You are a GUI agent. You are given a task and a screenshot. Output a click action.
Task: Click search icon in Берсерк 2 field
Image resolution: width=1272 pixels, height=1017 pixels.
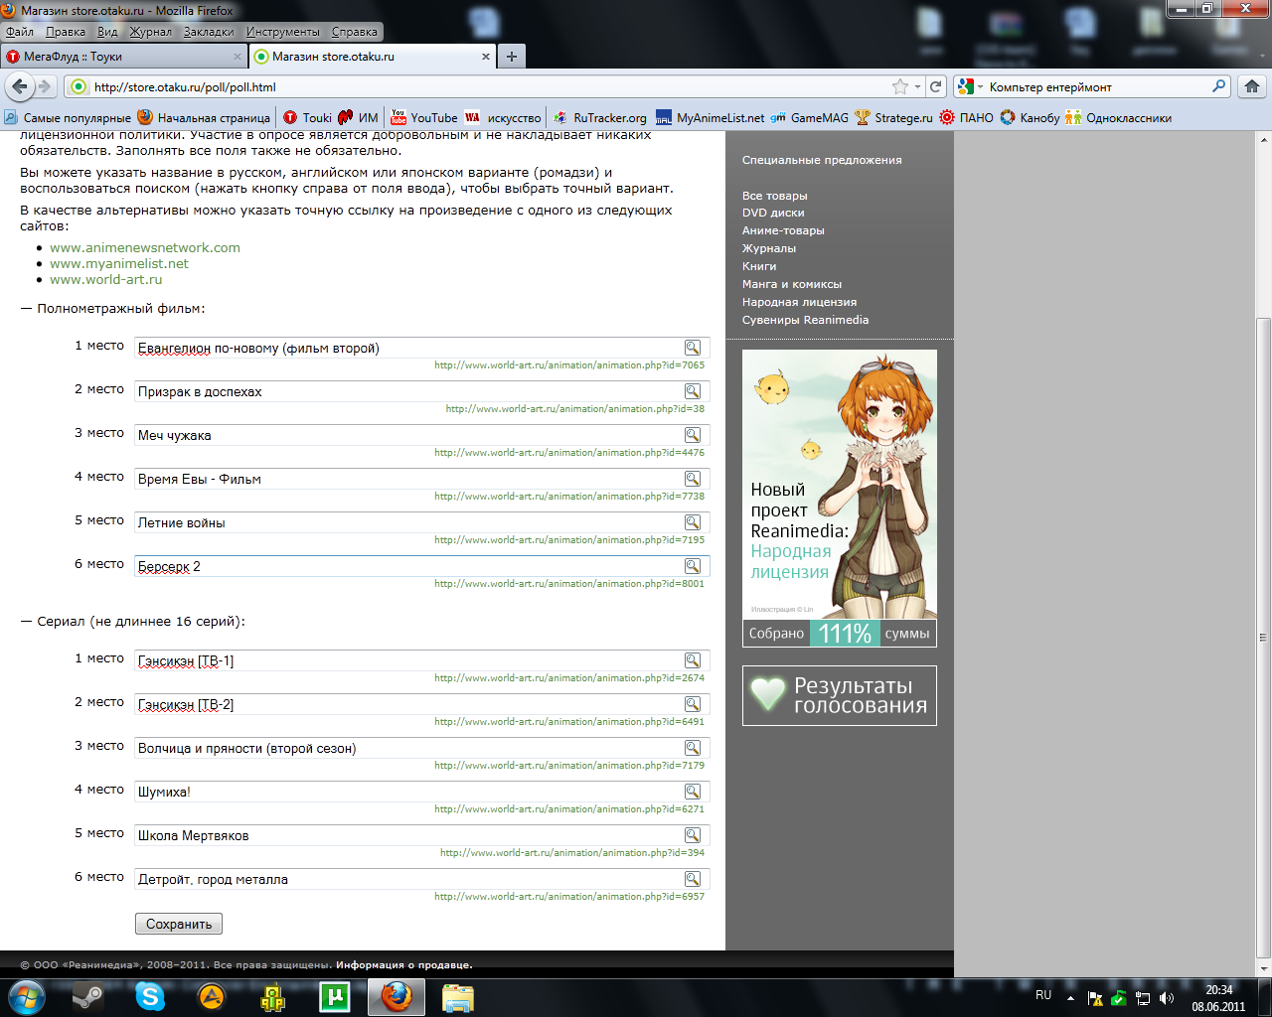point(693,566)
